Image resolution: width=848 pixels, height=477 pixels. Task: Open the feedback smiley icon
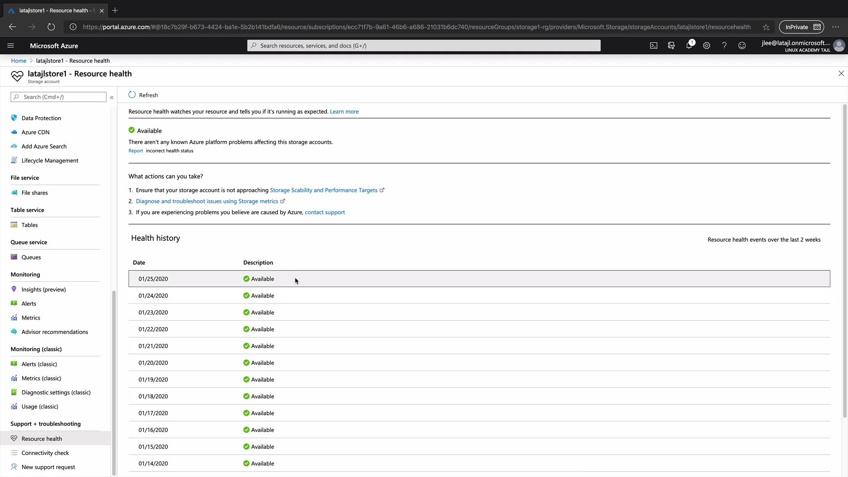click(742, 45)
